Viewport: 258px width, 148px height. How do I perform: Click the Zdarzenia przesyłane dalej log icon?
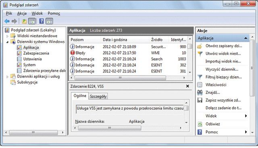click(19, 70)
